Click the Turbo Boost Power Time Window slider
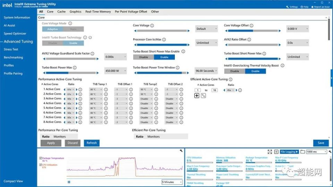The image size is (333, 187). tap(162, 73)
